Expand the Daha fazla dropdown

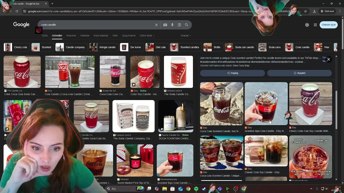147,36
